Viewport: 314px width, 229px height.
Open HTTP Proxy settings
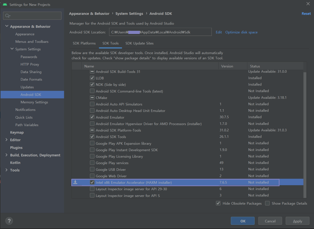point(30,64)
